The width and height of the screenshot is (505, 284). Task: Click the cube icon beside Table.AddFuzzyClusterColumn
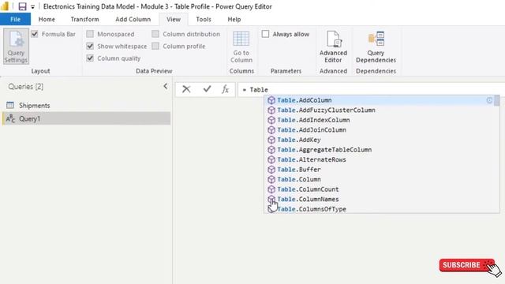[x=271, y=110]
